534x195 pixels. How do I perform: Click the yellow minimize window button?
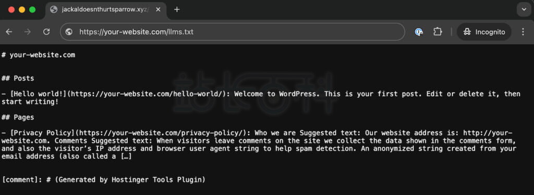tap(22, 9)
